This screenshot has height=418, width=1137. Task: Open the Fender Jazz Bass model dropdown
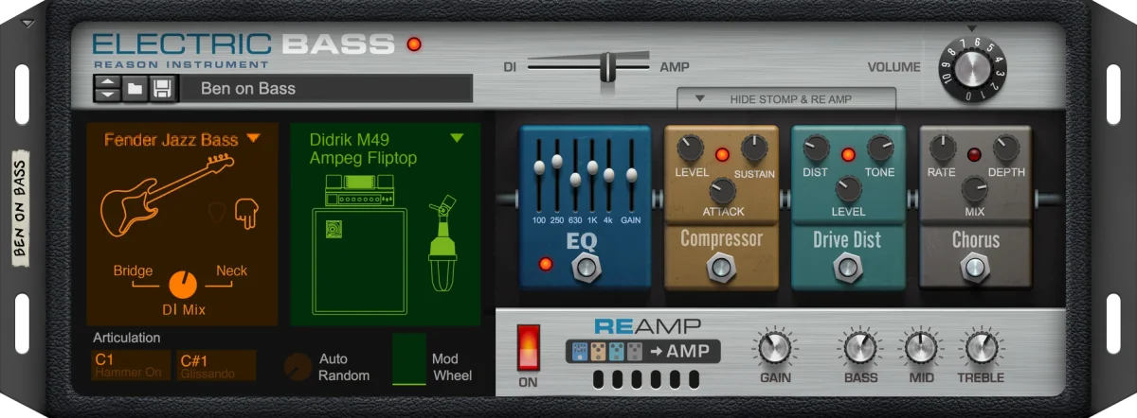coord(253,139)
